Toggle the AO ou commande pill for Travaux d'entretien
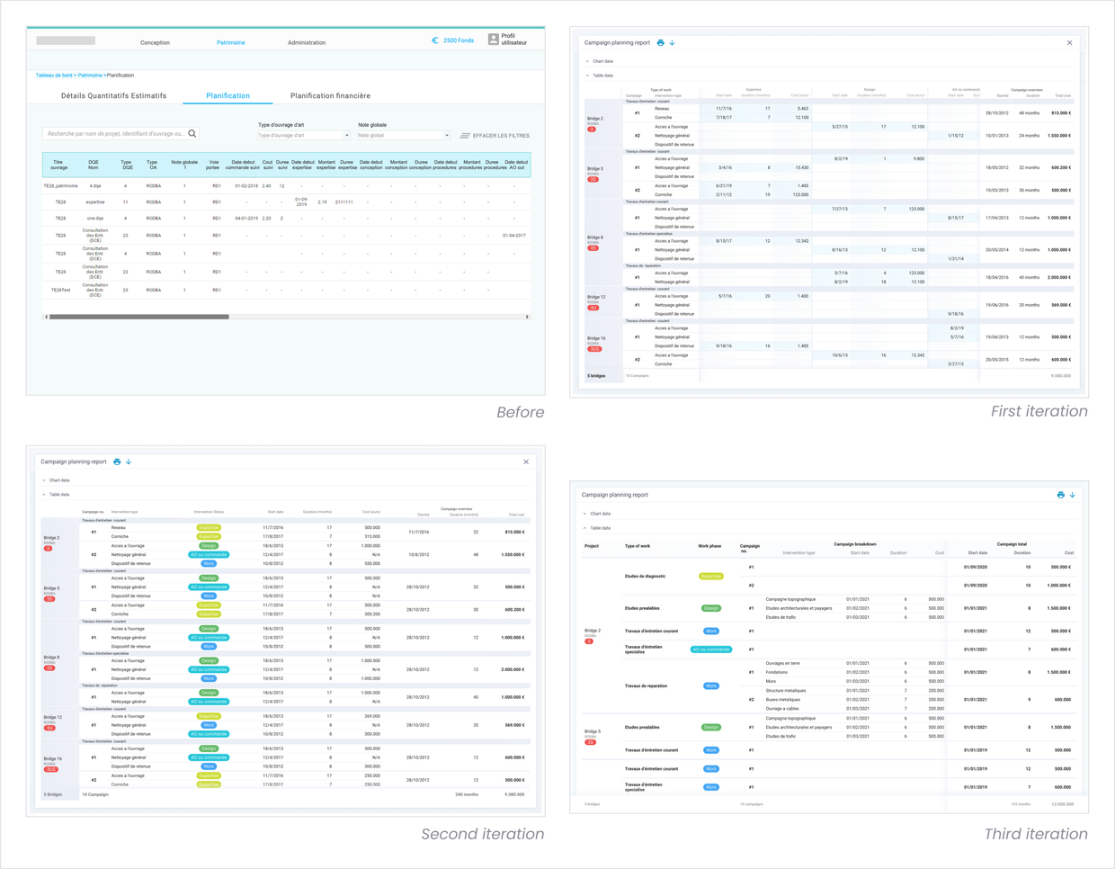The height and width of the screenshot is (869, 1115). [x=710, y=648]
